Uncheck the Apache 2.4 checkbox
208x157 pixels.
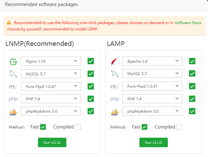point(192,61)
